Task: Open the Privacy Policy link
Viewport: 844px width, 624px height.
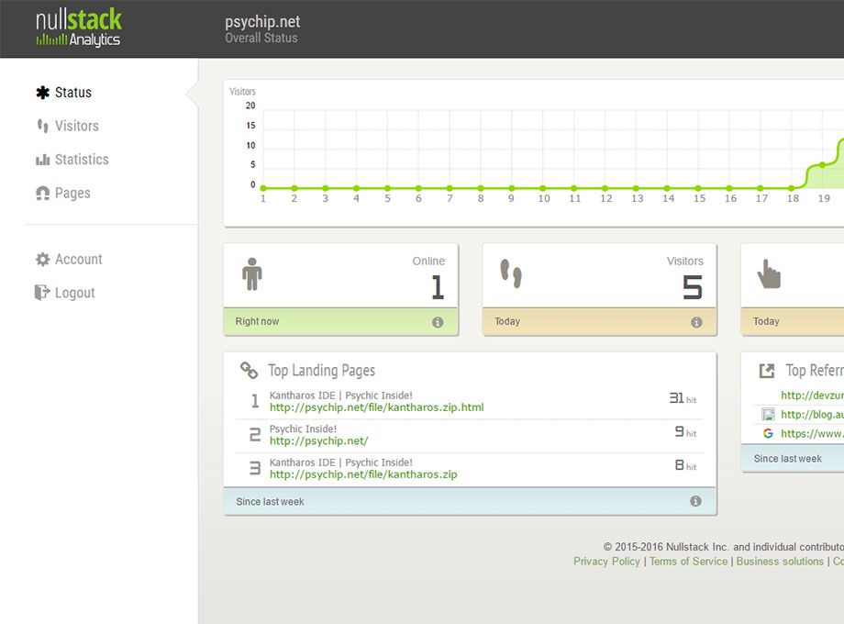Action: click(606, 561)
